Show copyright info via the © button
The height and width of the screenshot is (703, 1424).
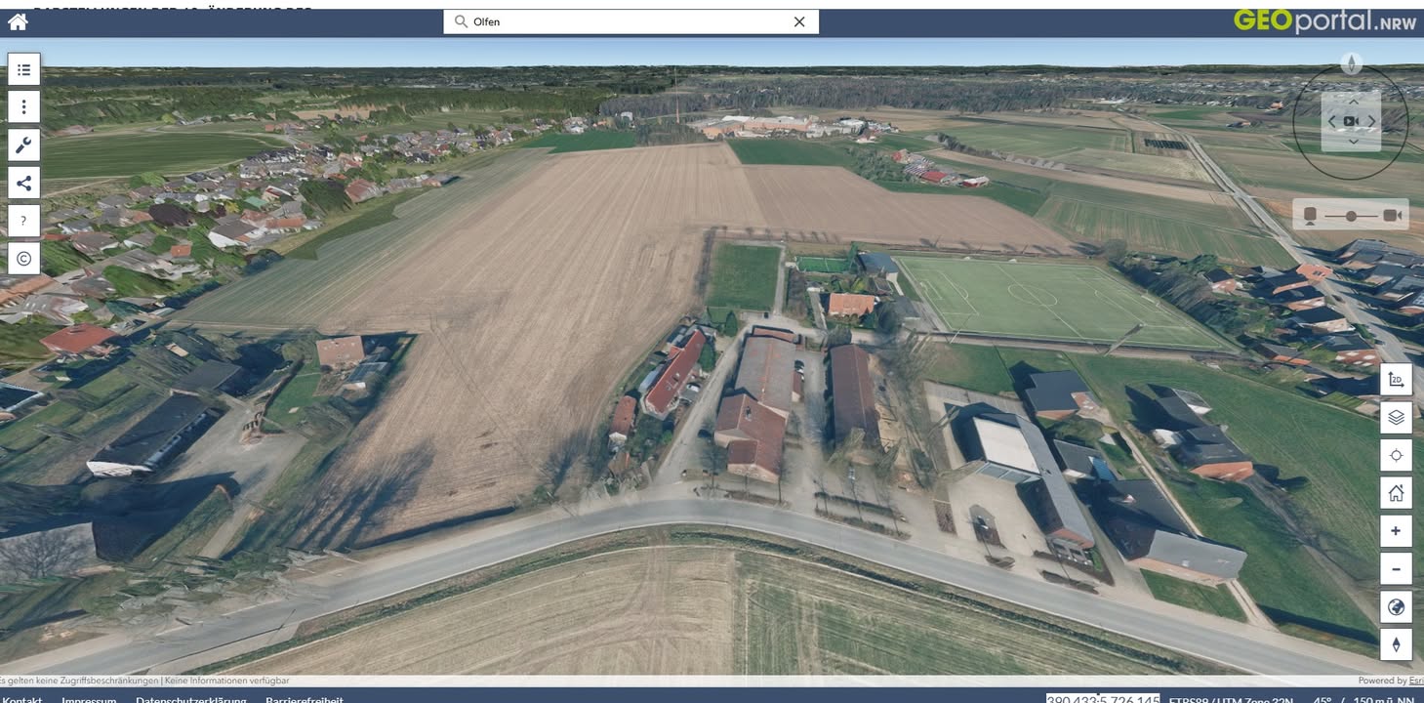coord(24,259)
